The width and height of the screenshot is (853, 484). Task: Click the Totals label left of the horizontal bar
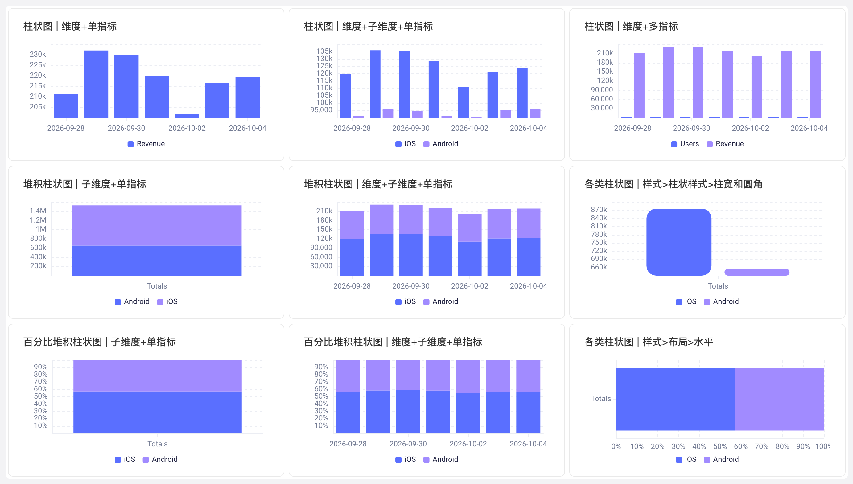[601, 399]
